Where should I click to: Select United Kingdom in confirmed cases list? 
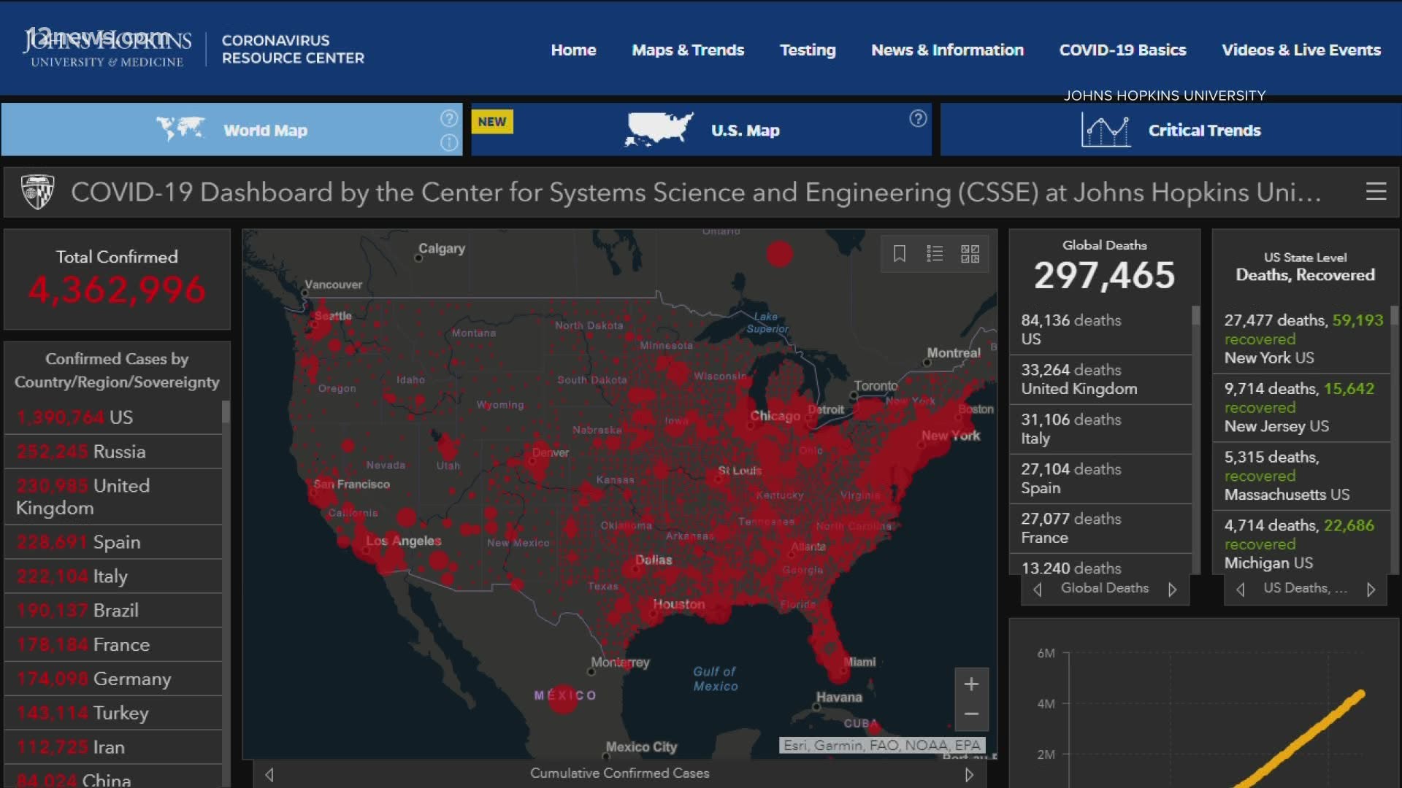point(113,497)
